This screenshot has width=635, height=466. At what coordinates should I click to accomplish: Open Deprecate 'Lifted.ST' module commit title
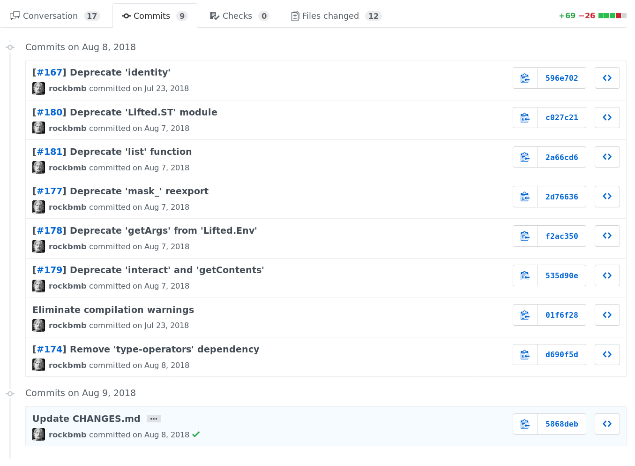(x=143, y=112)
